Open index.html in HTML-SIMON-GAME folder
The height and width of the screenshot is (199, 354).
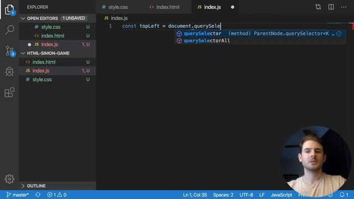58,62
